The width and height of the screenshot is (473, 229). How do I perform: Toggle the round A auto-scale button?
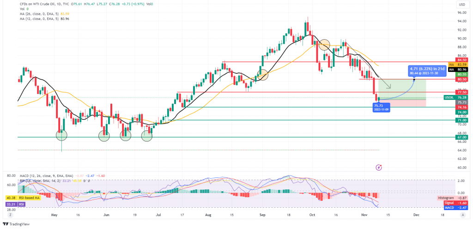(463, 215)
